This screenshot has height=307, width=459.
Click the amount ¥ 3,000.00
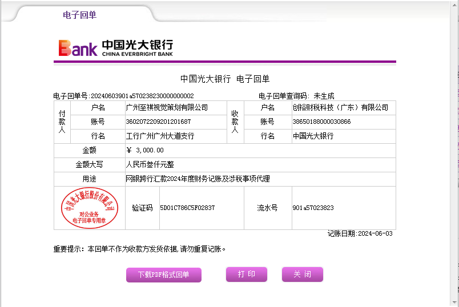tap(145, 150)
